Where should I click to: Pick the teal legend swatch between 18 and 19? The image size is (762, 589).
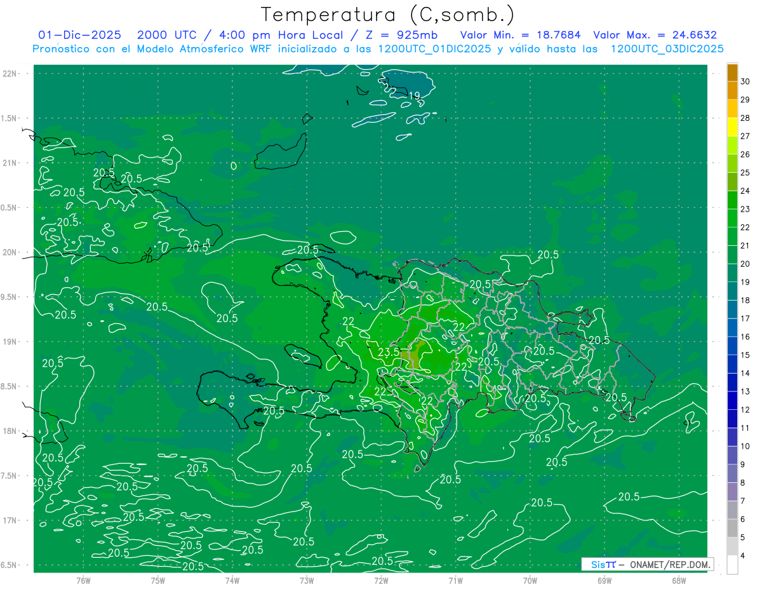pyautogui.click(x=732, y=291)
